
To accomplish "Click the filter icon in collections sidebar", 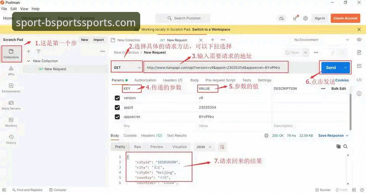I will point(38,51).
